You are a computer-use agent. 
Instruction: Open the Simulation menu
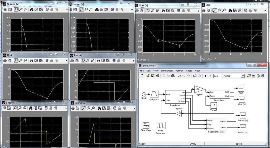[167, 70]
